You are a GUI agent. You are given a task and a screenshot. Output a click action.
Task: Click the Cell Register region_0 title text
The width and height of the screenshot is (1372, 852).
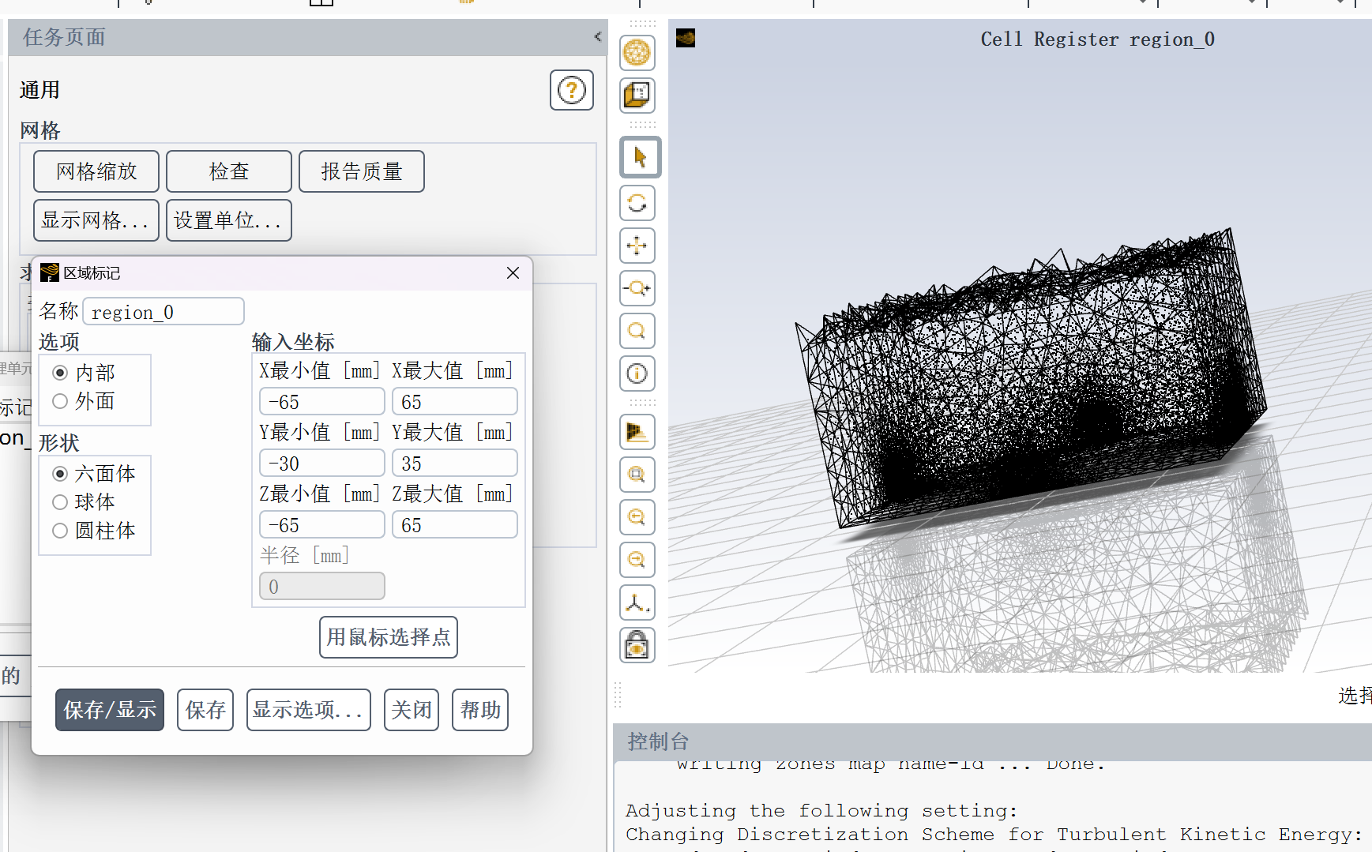coord(1097,39)
